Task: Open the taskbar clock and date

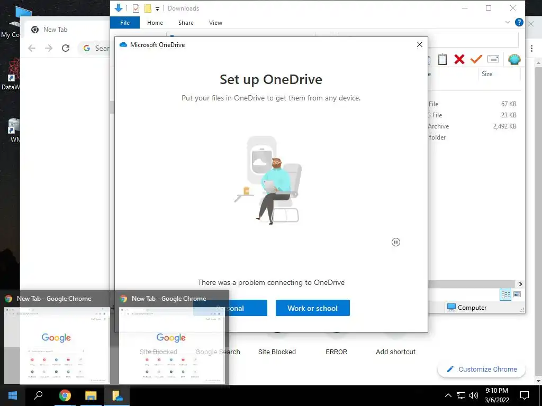Action: tap(496, 395)
